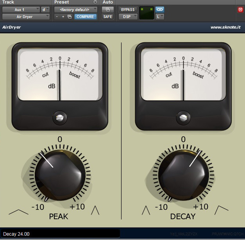Click the Preset header label
Screen dimensions: 245x240
[x=62, y=2]
